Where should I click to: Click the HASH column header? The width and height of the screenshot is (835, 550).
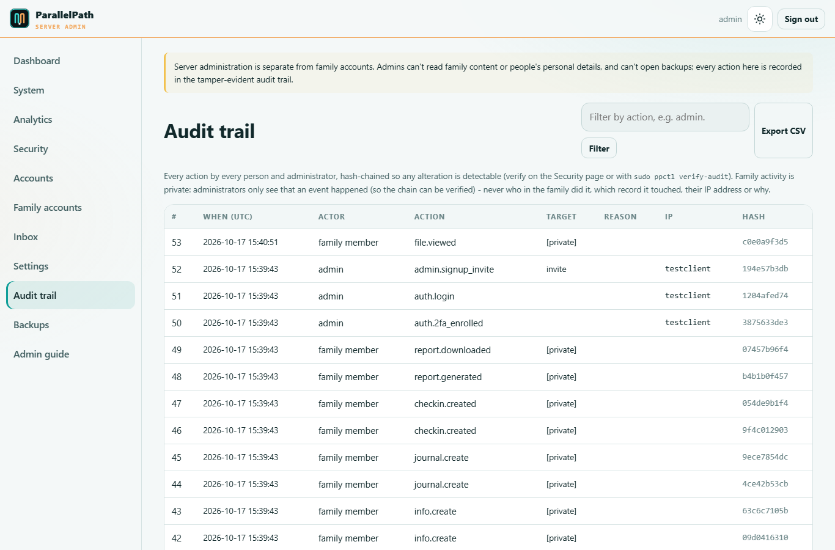point(754,217)
